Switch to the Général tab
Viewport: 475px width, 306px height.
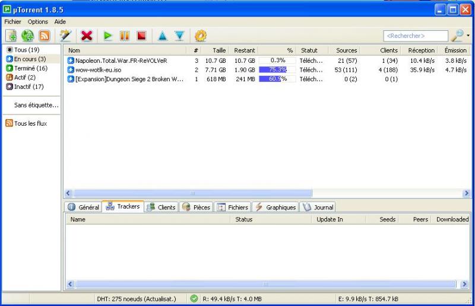pos(83,208)
